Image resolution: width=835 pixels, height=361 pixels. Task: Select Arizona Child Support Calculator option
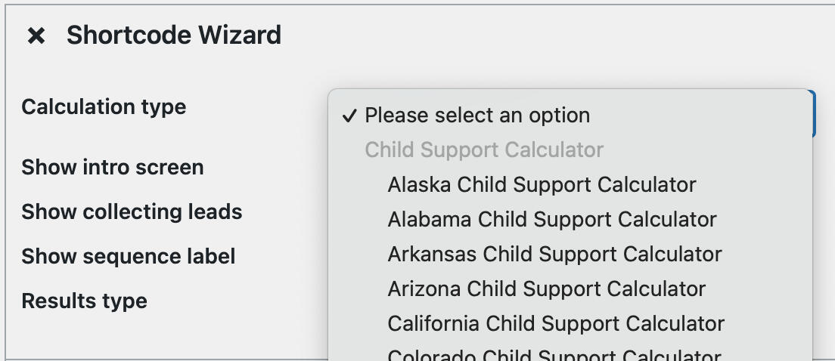(546, 288)
